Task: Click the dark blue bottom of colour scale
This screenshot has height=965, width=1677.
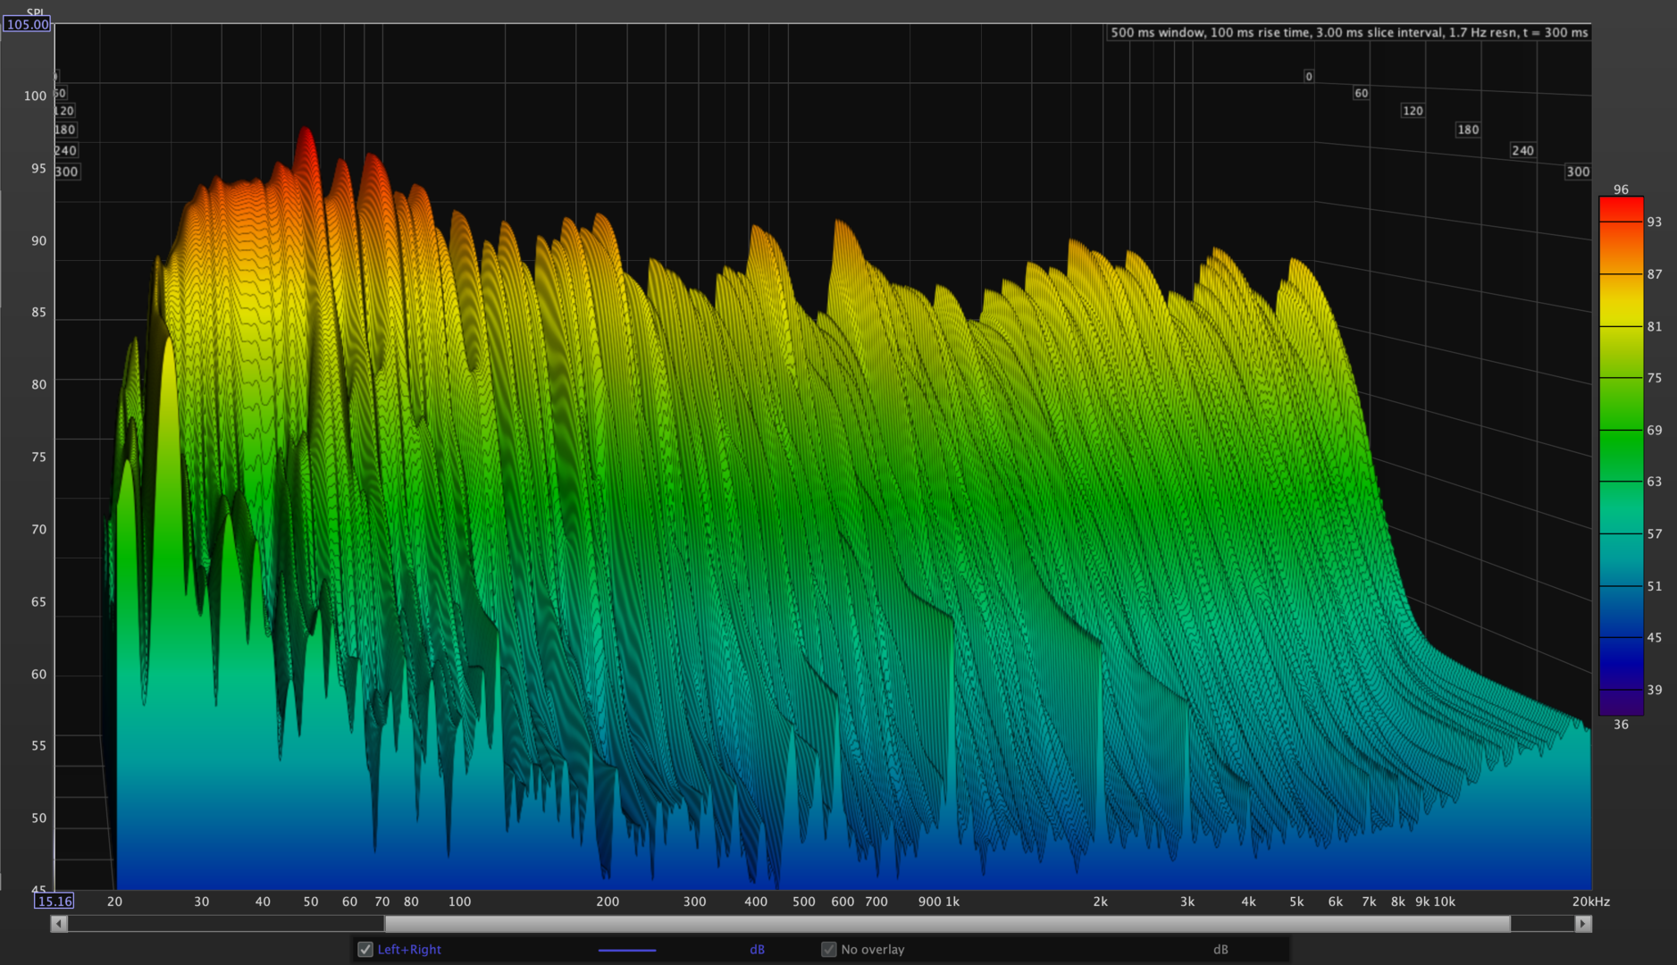Action: [1621, 701]
